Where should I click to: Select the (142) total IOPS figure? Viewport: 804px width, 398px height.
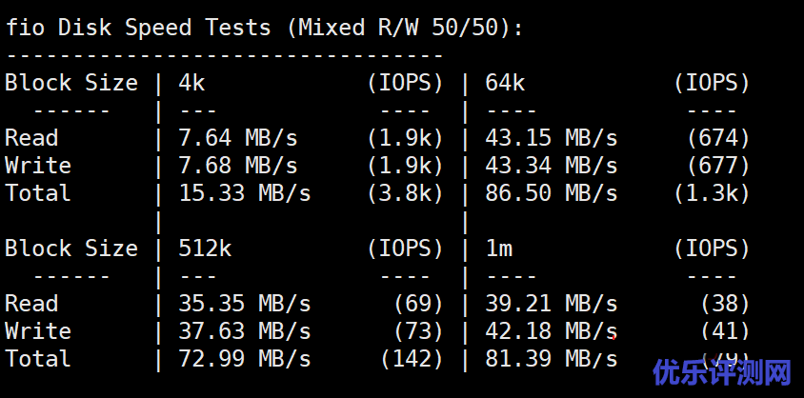click(x=412, y=359)
